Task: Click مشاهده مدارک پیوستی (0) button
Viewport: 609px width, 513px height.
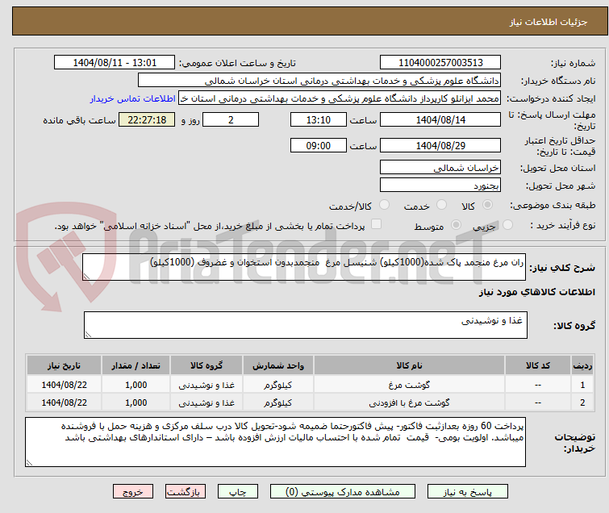Action: click(343, 492)
